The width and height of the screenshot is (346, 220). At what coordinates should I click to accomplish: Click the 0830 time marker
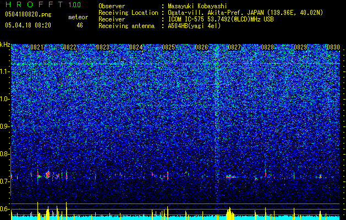(333, 47)
